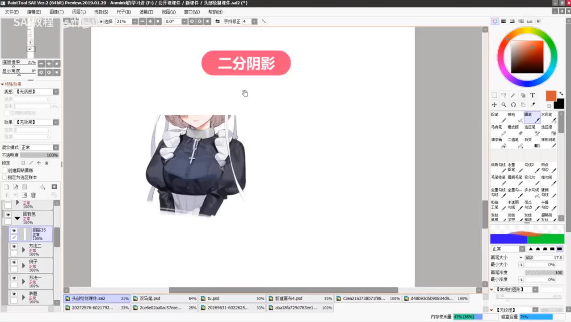Select the Zoom magnifier tool
The image size is (571, 322).
click(x=504, y=105)
